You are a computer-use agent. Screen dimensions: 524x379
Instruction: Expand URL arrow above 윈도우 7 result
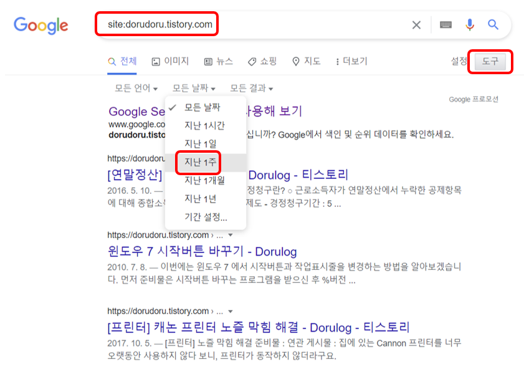pyautogui.click(x=231, y=235)
